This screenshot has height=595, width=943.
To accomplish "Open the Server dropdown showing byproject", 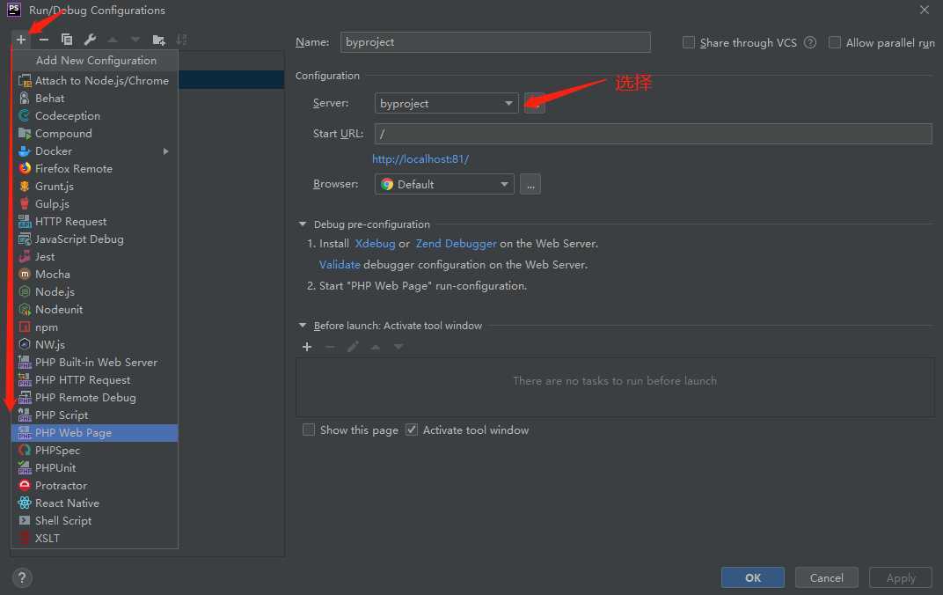I will point(446,104).
